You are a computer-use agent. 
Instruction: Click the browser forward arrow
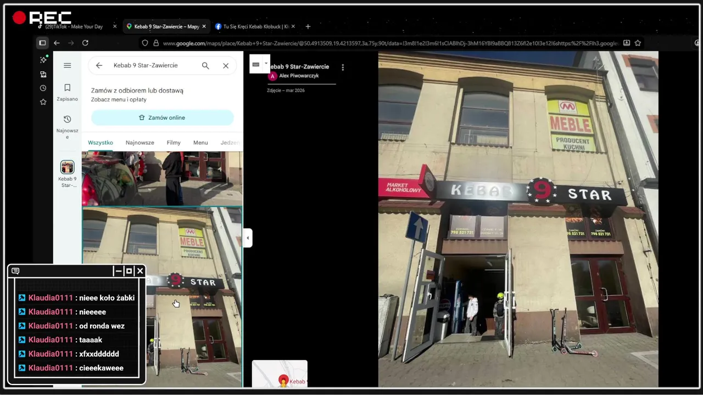71,43
